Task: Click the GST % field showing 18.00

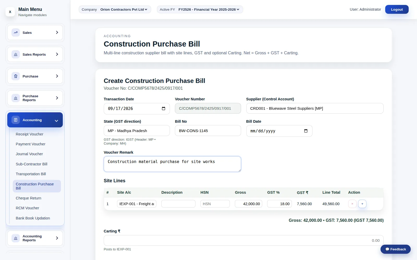Action: (279, 204)
